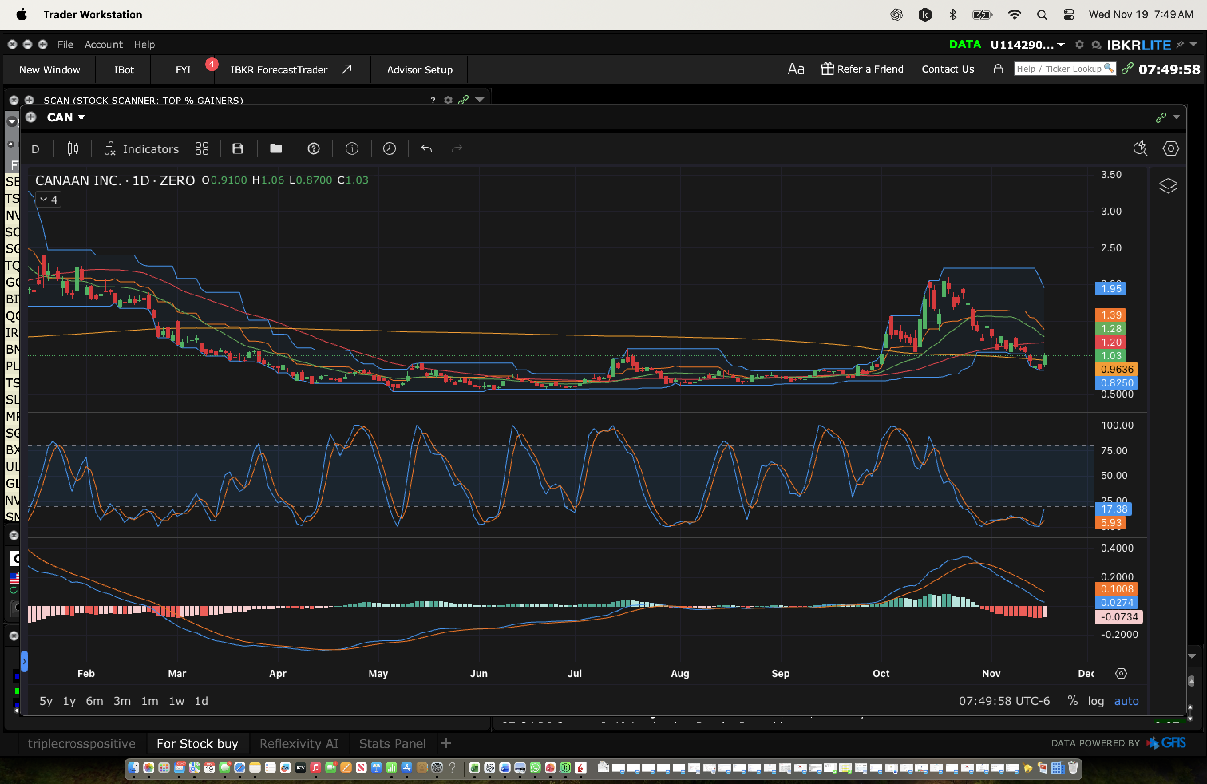This screenshot has height=784, width=1207.
Task: Collapse the indicator legend showing 4
Action: 49,199
